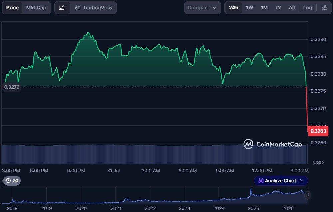Screen dimensions: 333x212
Task: Expand the Compare dropdown
Action: click(202, 8)
